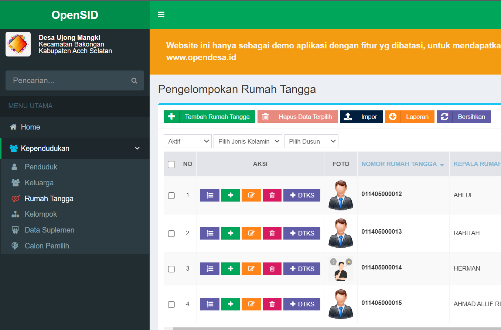Click the search magnifier icon in Pencarian box
501x330 pixels.
[x=134, y=80]
